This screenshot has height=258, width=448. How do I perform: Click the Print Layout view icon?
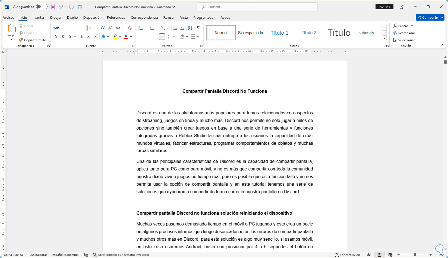(x=380, y=255)
